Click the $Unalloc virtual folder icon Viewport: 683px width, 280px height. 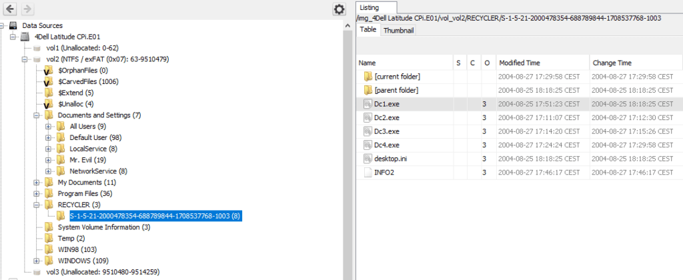point(48,104)
